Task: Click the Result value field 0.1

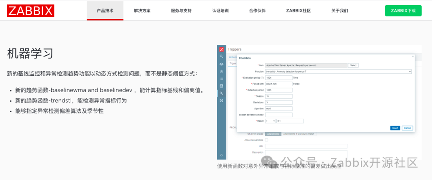Action: [x=290, y=121]
